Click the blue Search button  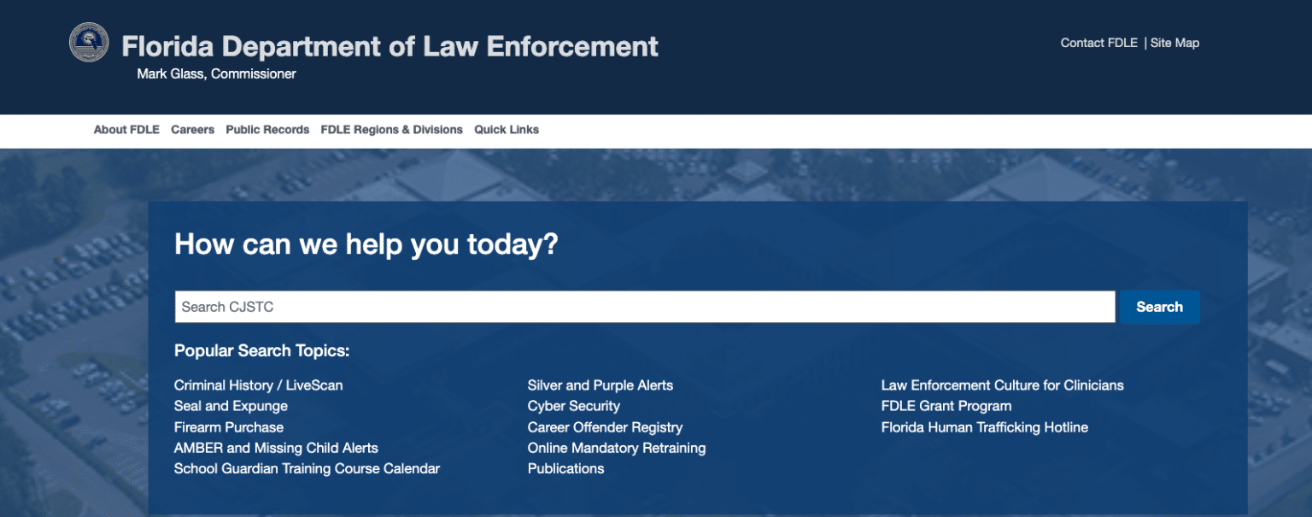(x=1159, y=307)
